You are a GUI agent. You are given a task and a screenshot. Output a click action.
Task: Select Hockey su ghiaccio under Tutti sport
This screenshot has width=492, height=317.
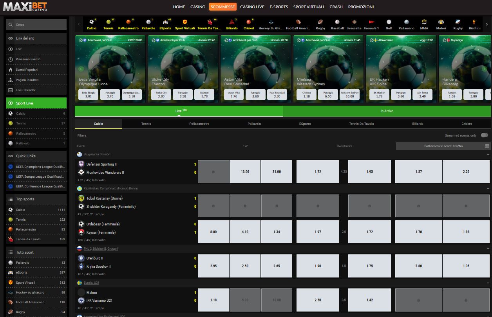tap(36, 292)
